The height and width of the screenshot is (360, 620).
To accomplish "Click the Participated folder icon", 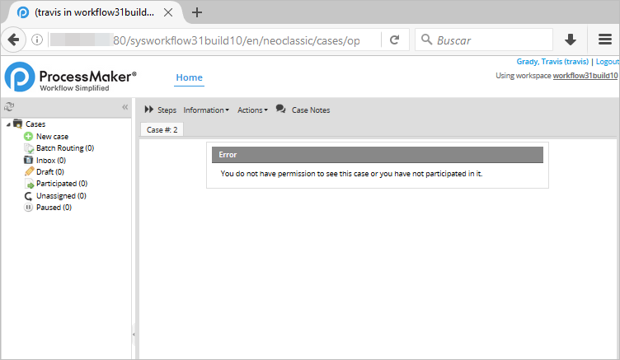I will pyautogui.click(x=29, y=184).
